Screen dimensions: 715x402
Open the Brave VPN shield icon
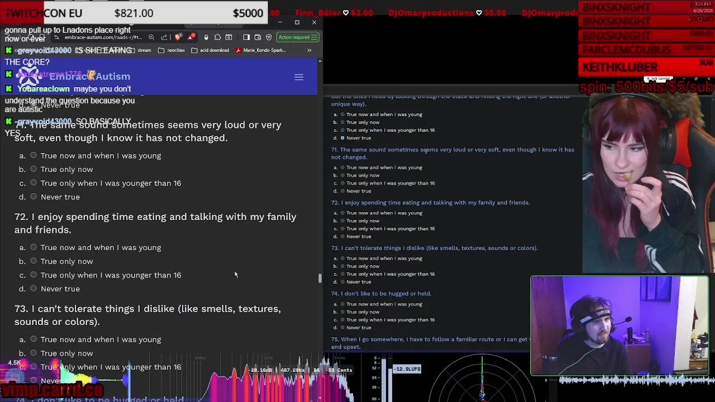coord(269,37)
